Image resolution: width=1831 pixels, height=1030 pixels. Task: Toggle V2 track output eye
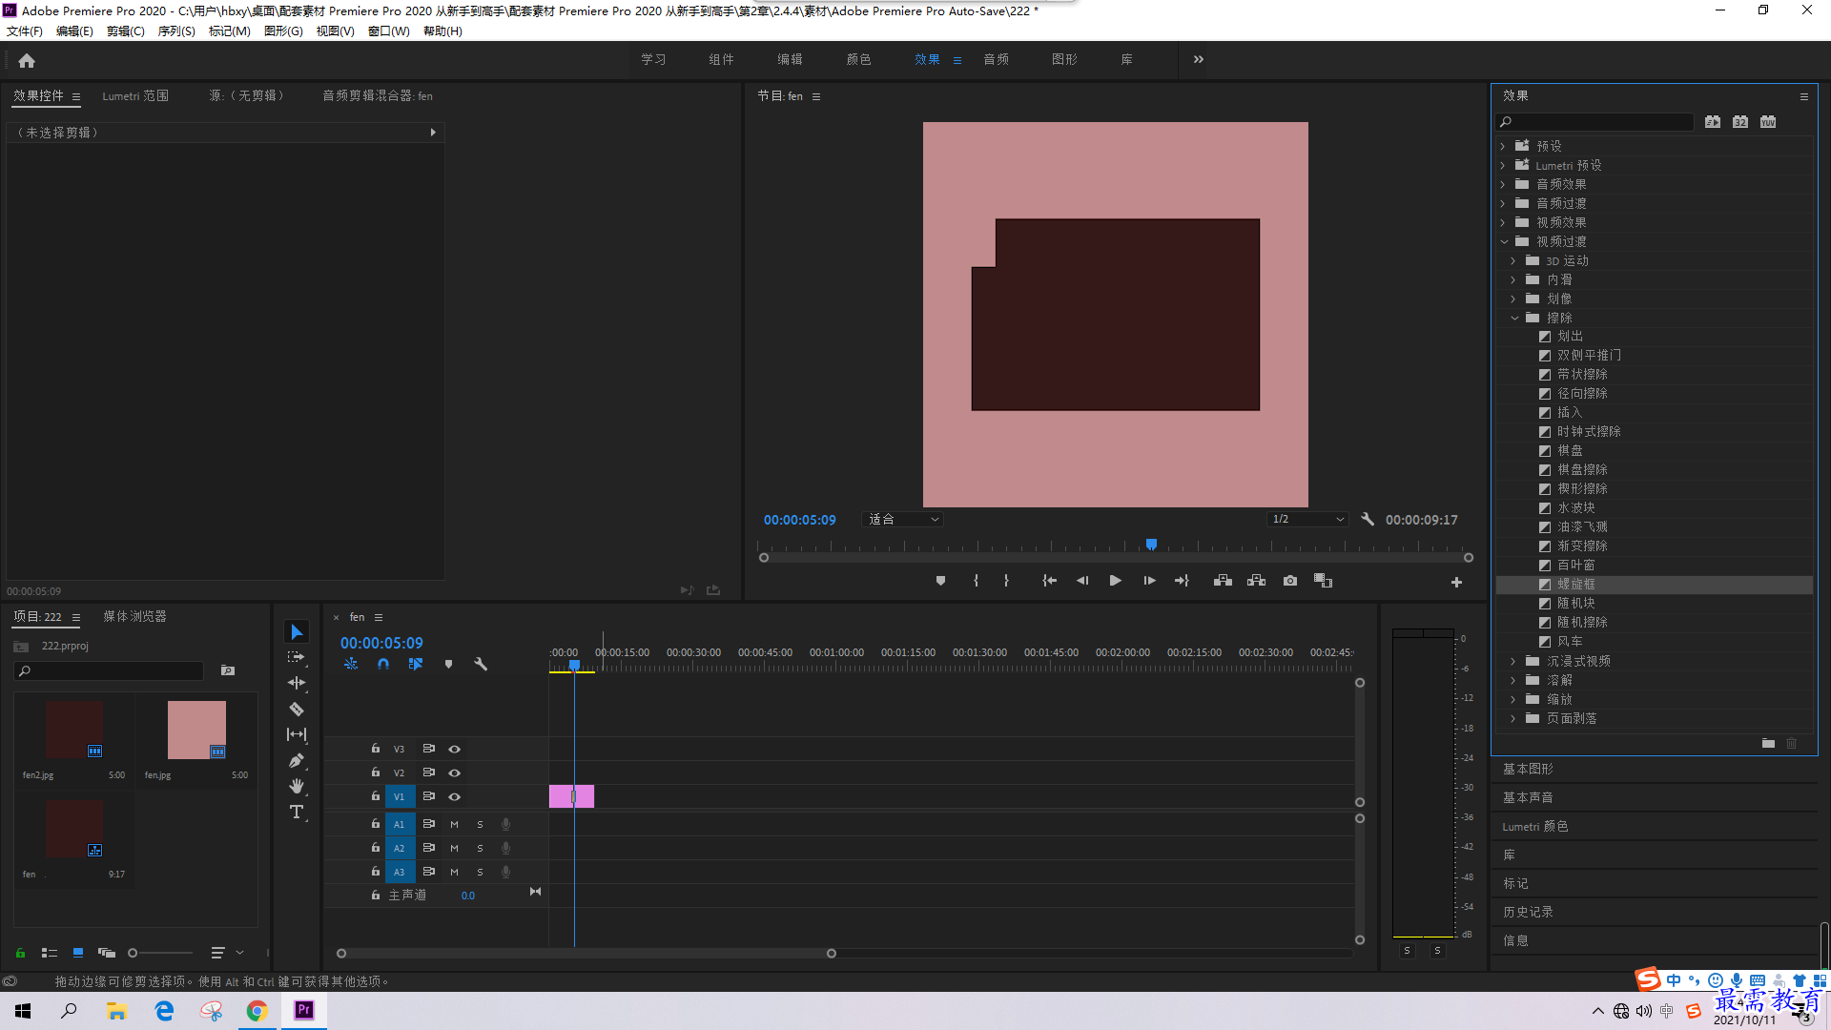[454, 772]
